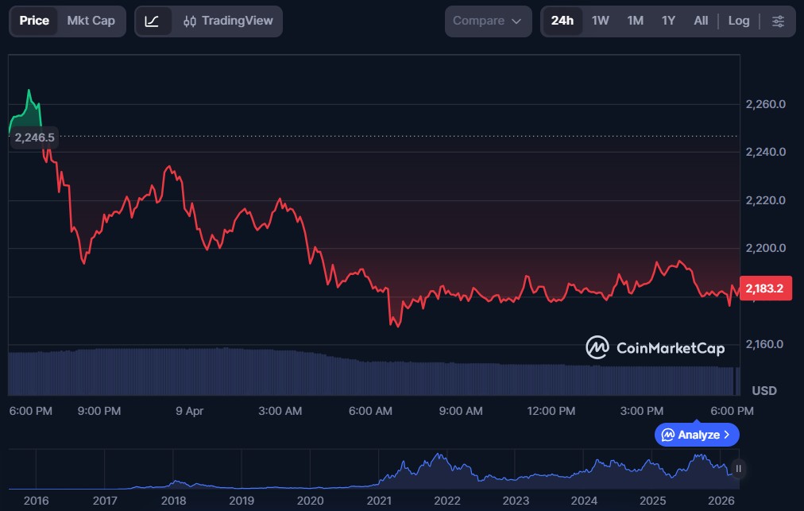The width and height of the screenshot is (804, 511).
Task: Expand the Compare dropdown
Action: [x=488, y=21]
